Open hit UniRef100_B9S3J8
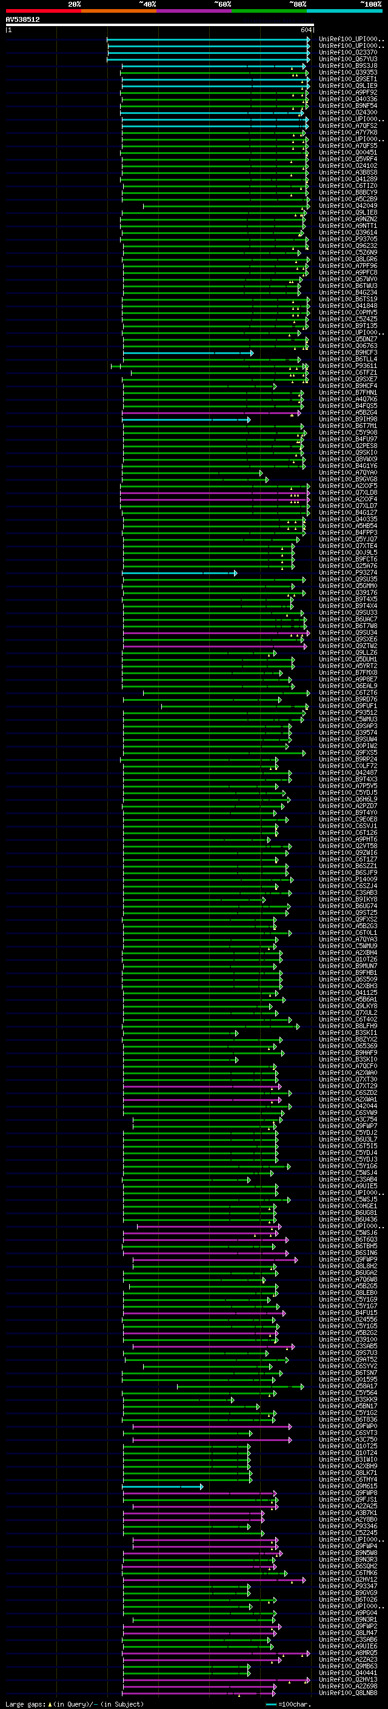This screenshot has width=388, height=1709. click(x=347, y=66)
